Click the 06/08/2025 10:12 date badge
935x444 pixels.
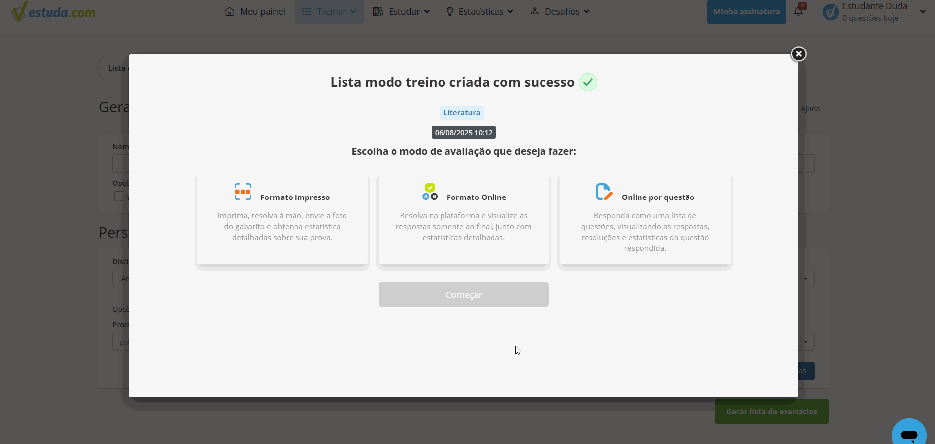pos(464,133)
